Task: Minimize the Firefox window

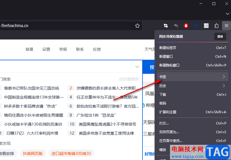Action: [201, 4]
